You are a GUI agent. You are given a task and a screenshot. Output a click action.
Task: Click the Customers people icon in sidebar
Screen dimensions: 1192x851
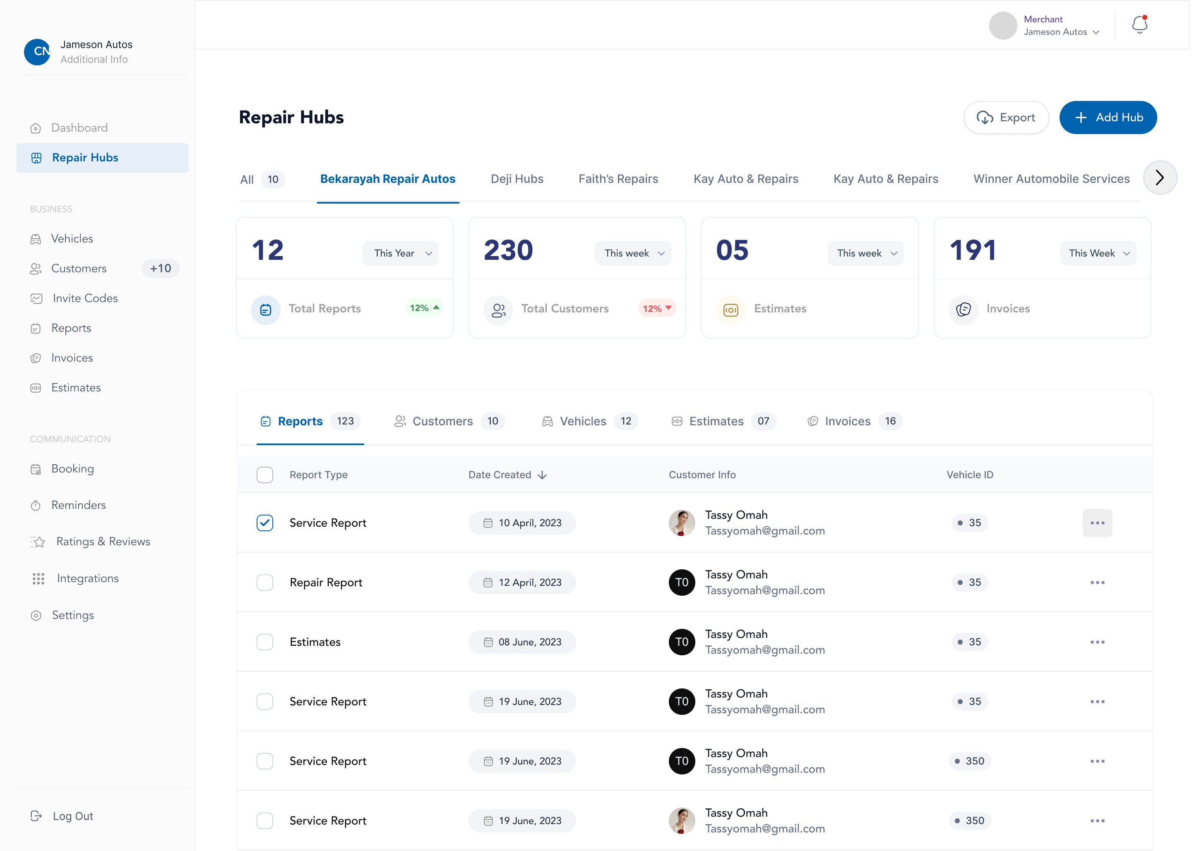pyautogui.click(x=36, y=269)
